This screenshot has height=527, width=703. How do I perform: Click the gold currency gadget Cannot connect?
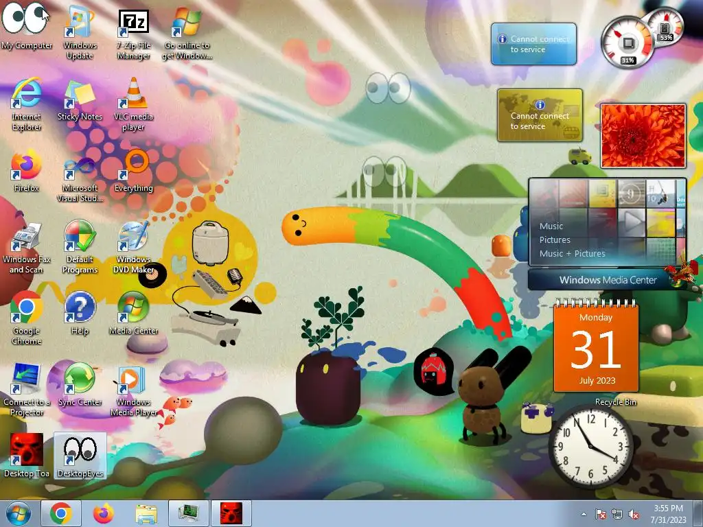[x=540, y=115]
